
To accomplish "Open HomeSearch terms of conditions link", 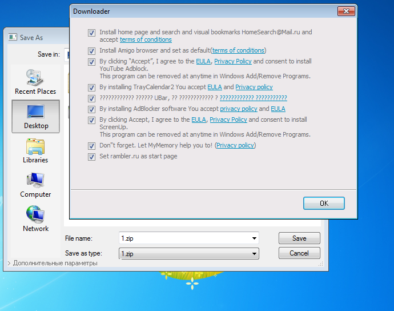I will tap(146, 39).
